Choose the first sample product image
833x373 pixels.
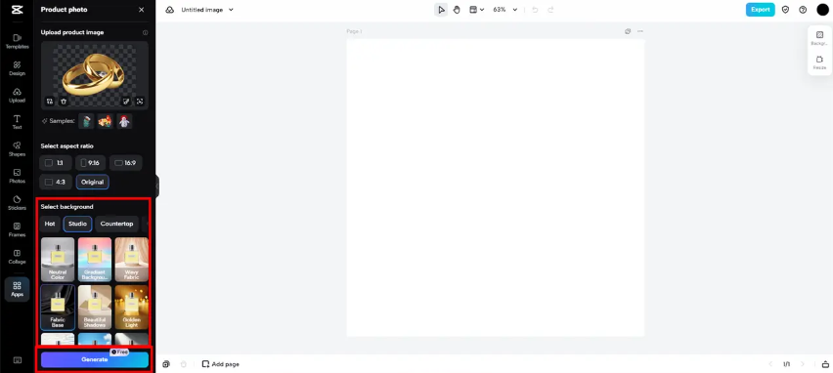(x=86, y=121)
